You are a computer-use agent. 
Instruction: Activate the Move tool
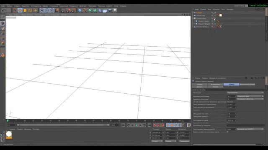[20, 10]
